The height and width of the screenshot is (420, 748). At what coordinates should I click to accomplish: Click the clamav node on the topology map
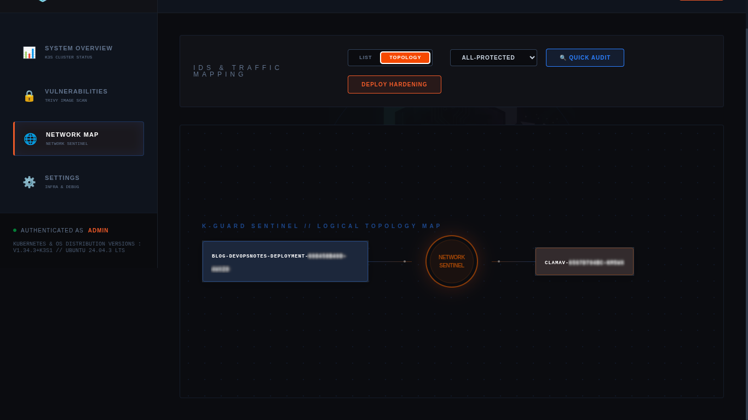tap(584, 261)
